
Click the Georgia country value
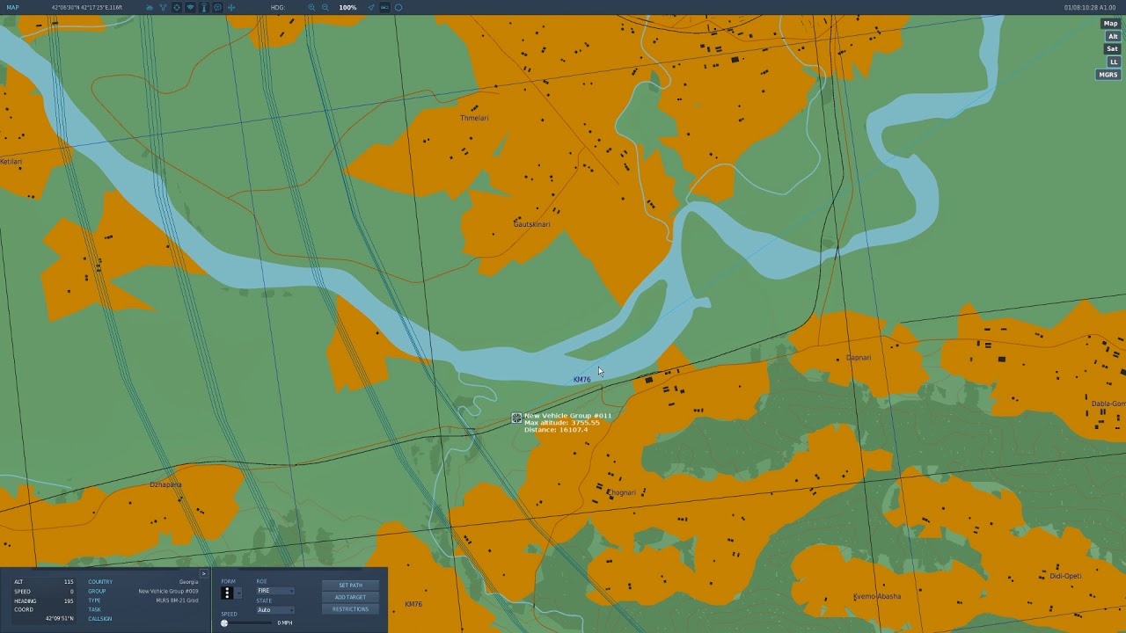(189, 582)
